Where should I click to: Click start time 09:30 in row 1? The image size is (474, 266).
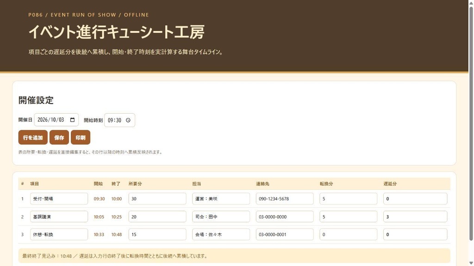[x=99, y=199]
